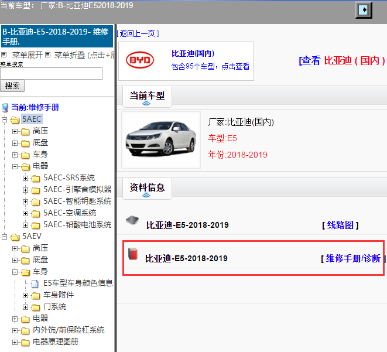The image size is (387, 352).
Task: Collapse 电器 under 5AEC
Action: click(15, 166)
